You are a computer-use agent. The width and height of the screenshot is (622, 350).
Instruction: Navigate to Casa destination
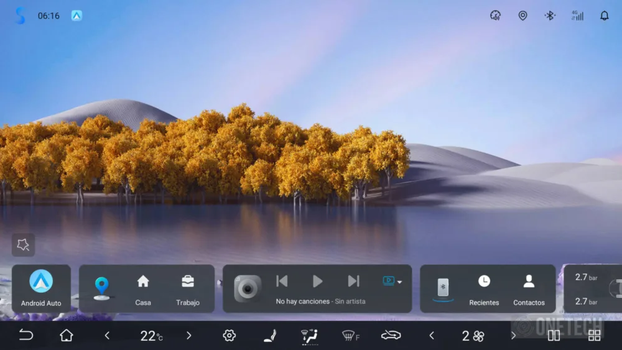pyautogui.click(x=143, y=289)
